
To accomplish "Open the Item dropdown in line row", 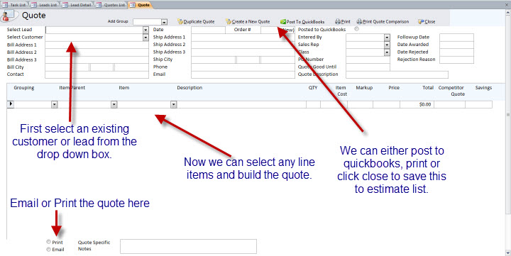I will coord(174,104).
